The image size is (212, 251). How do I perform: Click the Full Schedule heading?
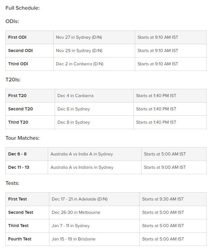click(22, 8)
